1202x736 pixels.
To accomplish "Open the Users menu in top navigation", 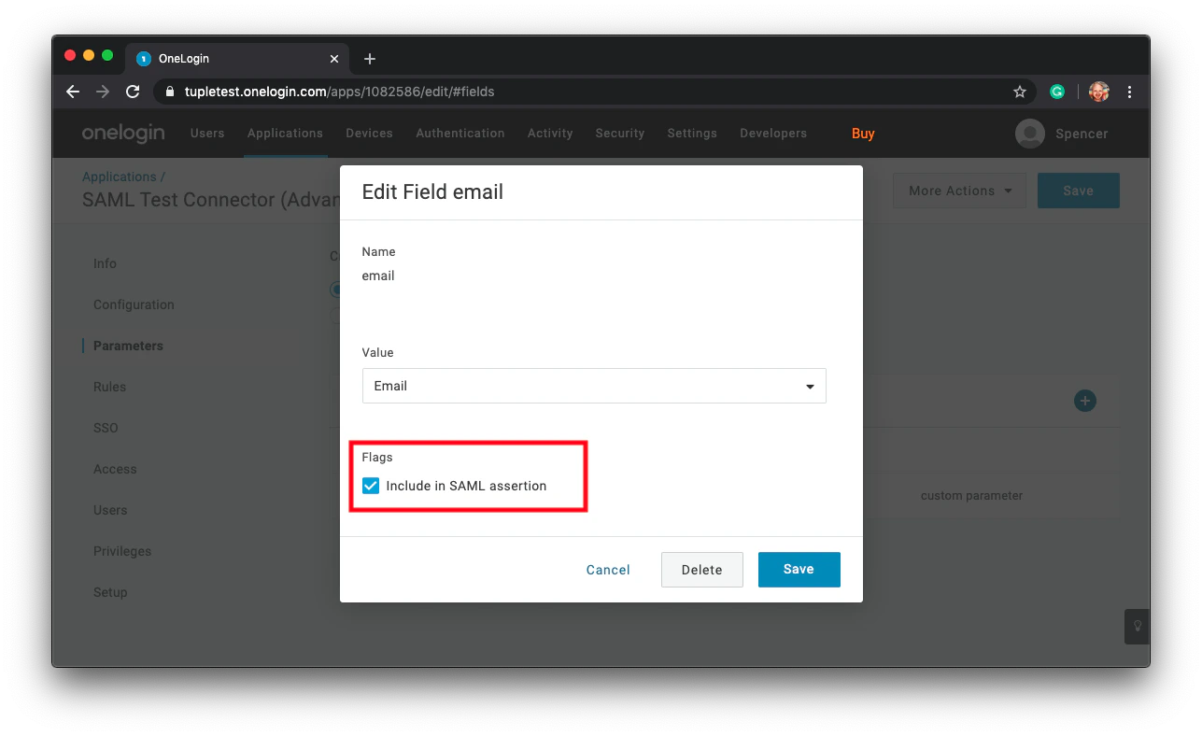I will pos(207,134).
